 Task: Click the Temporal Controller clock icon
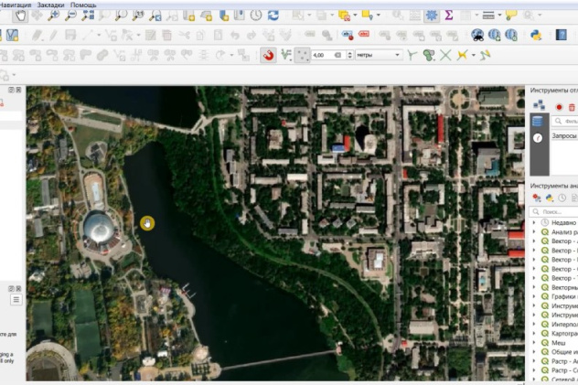[255, 16]
